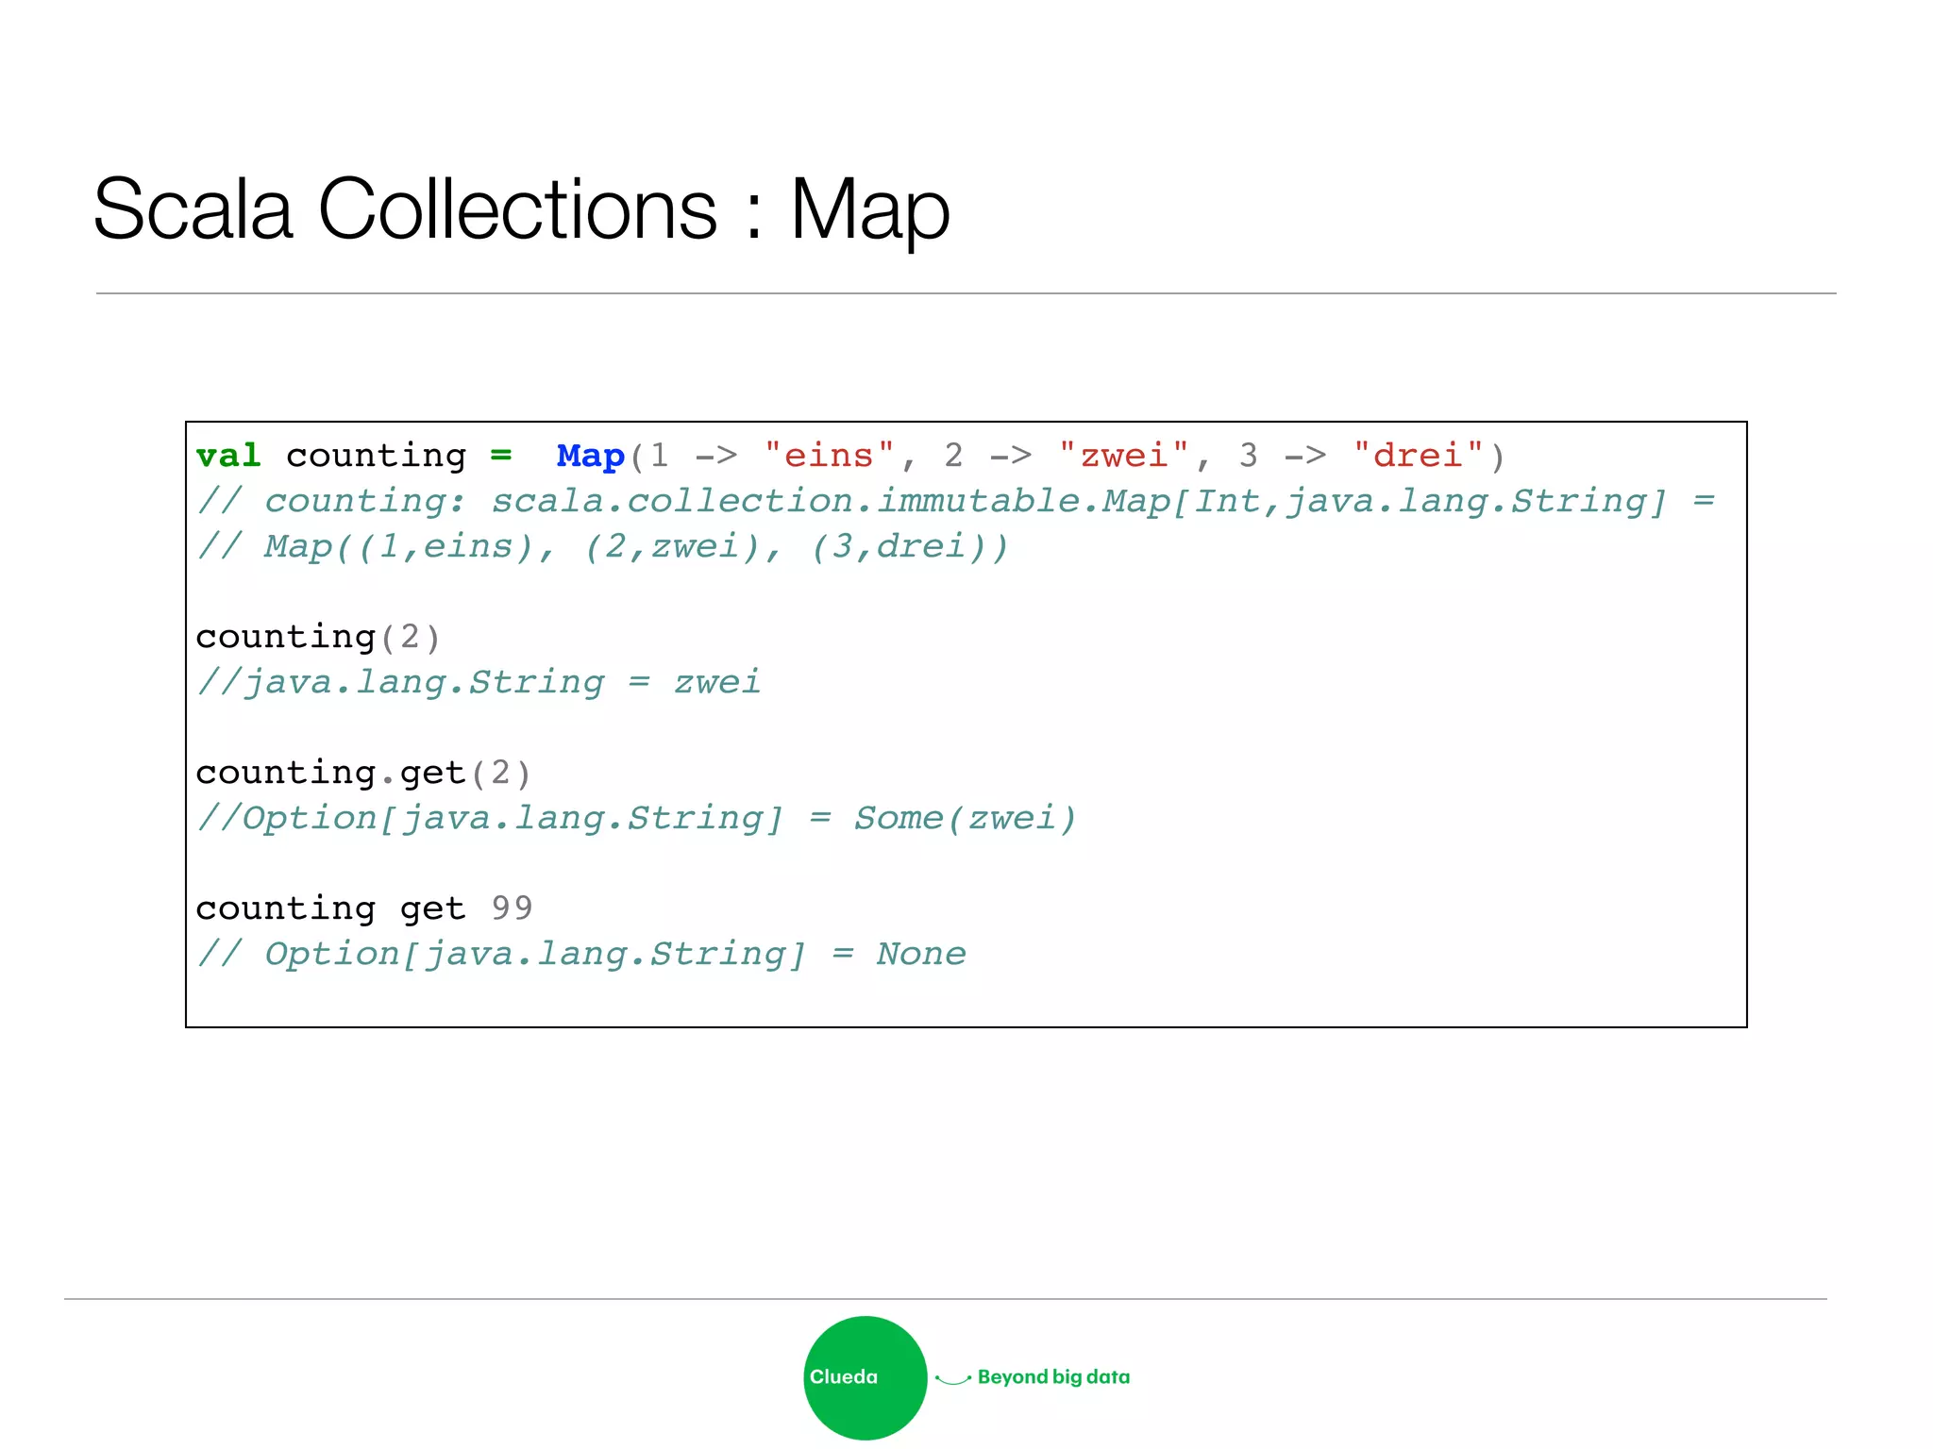Click the red string "drei"
This screenshot has height=1449, width=1933.
click(x=1419, y=455)
